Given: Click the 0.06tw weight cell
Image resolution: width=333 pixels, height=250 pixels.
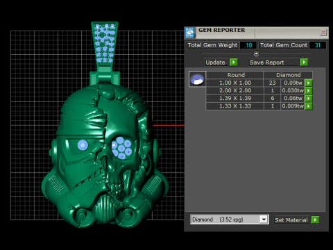Looking at the screenshot, I should pyautogui.click(x=293, y=99).
